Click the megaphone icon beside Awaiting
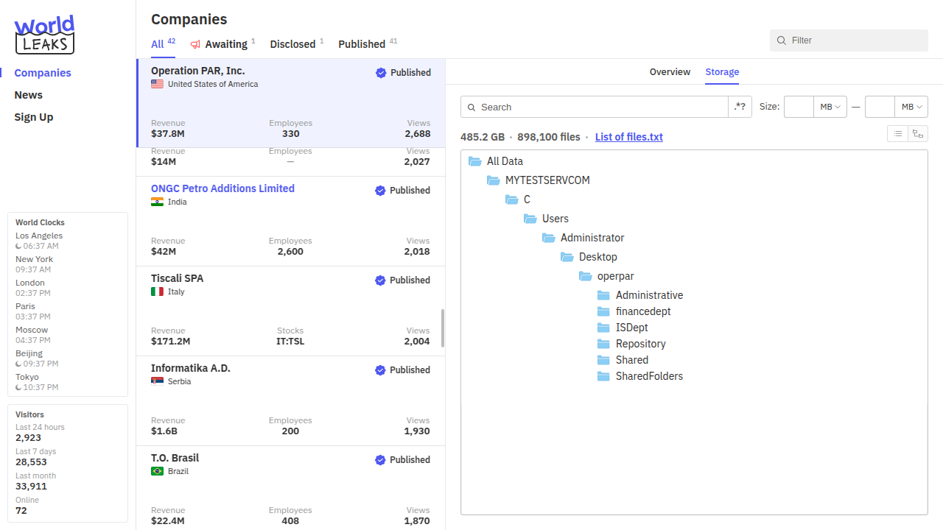 point(195,44)
